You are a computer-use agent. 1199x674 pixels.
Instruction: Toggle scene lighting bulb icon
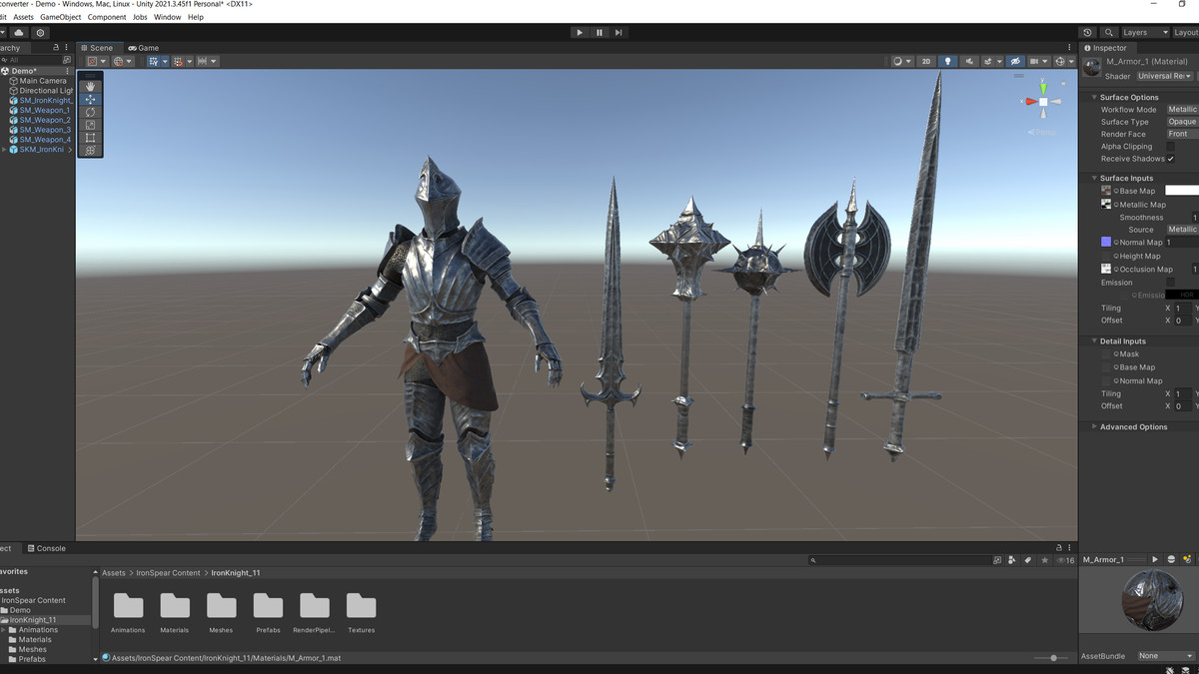point(948,61)
